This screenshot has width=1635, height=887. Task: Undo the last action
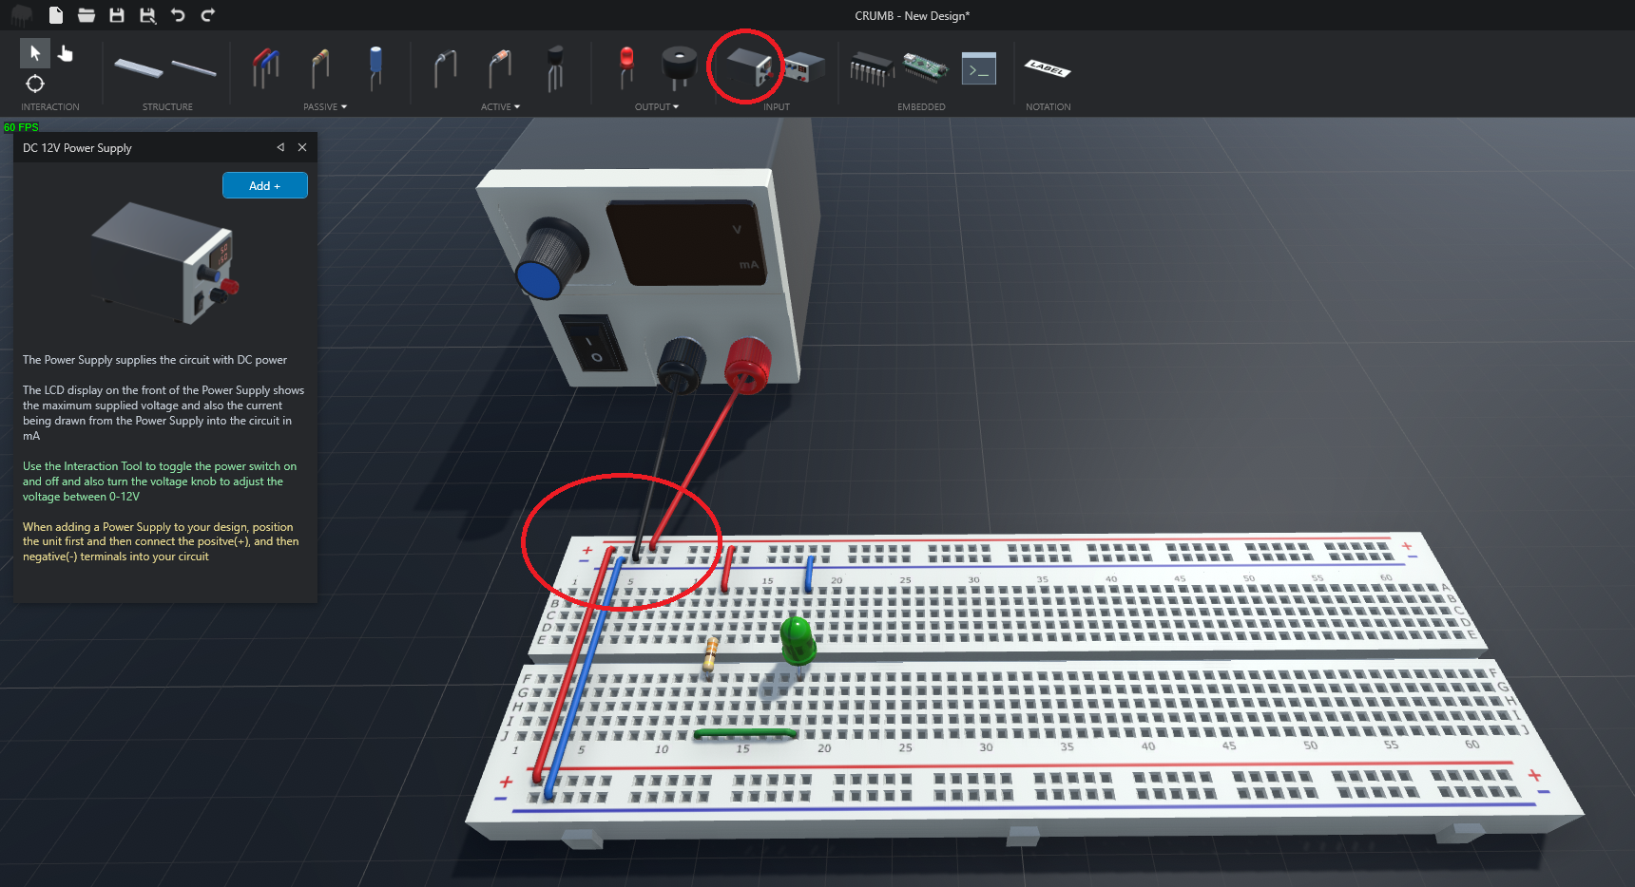178,15
